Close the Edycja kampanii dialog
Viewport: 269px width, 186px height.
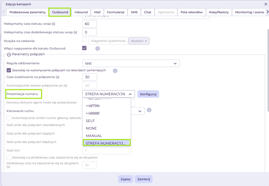point(266,4)
